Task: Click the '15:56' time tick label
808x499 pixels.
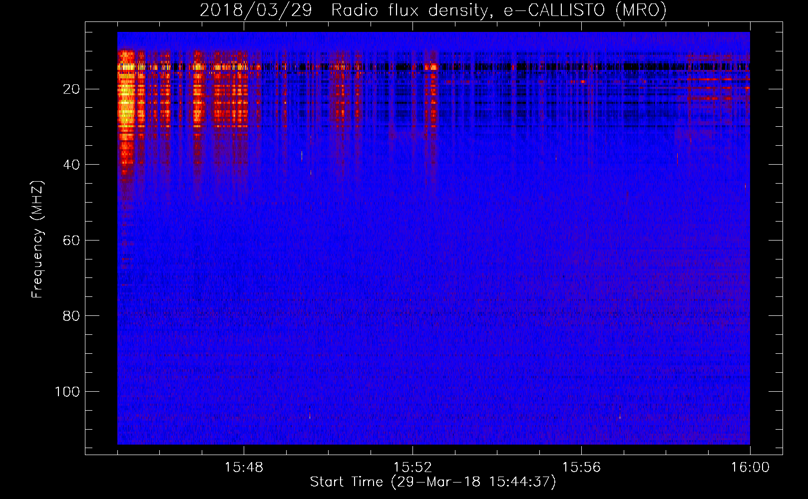Action: [x=581, y=468]
